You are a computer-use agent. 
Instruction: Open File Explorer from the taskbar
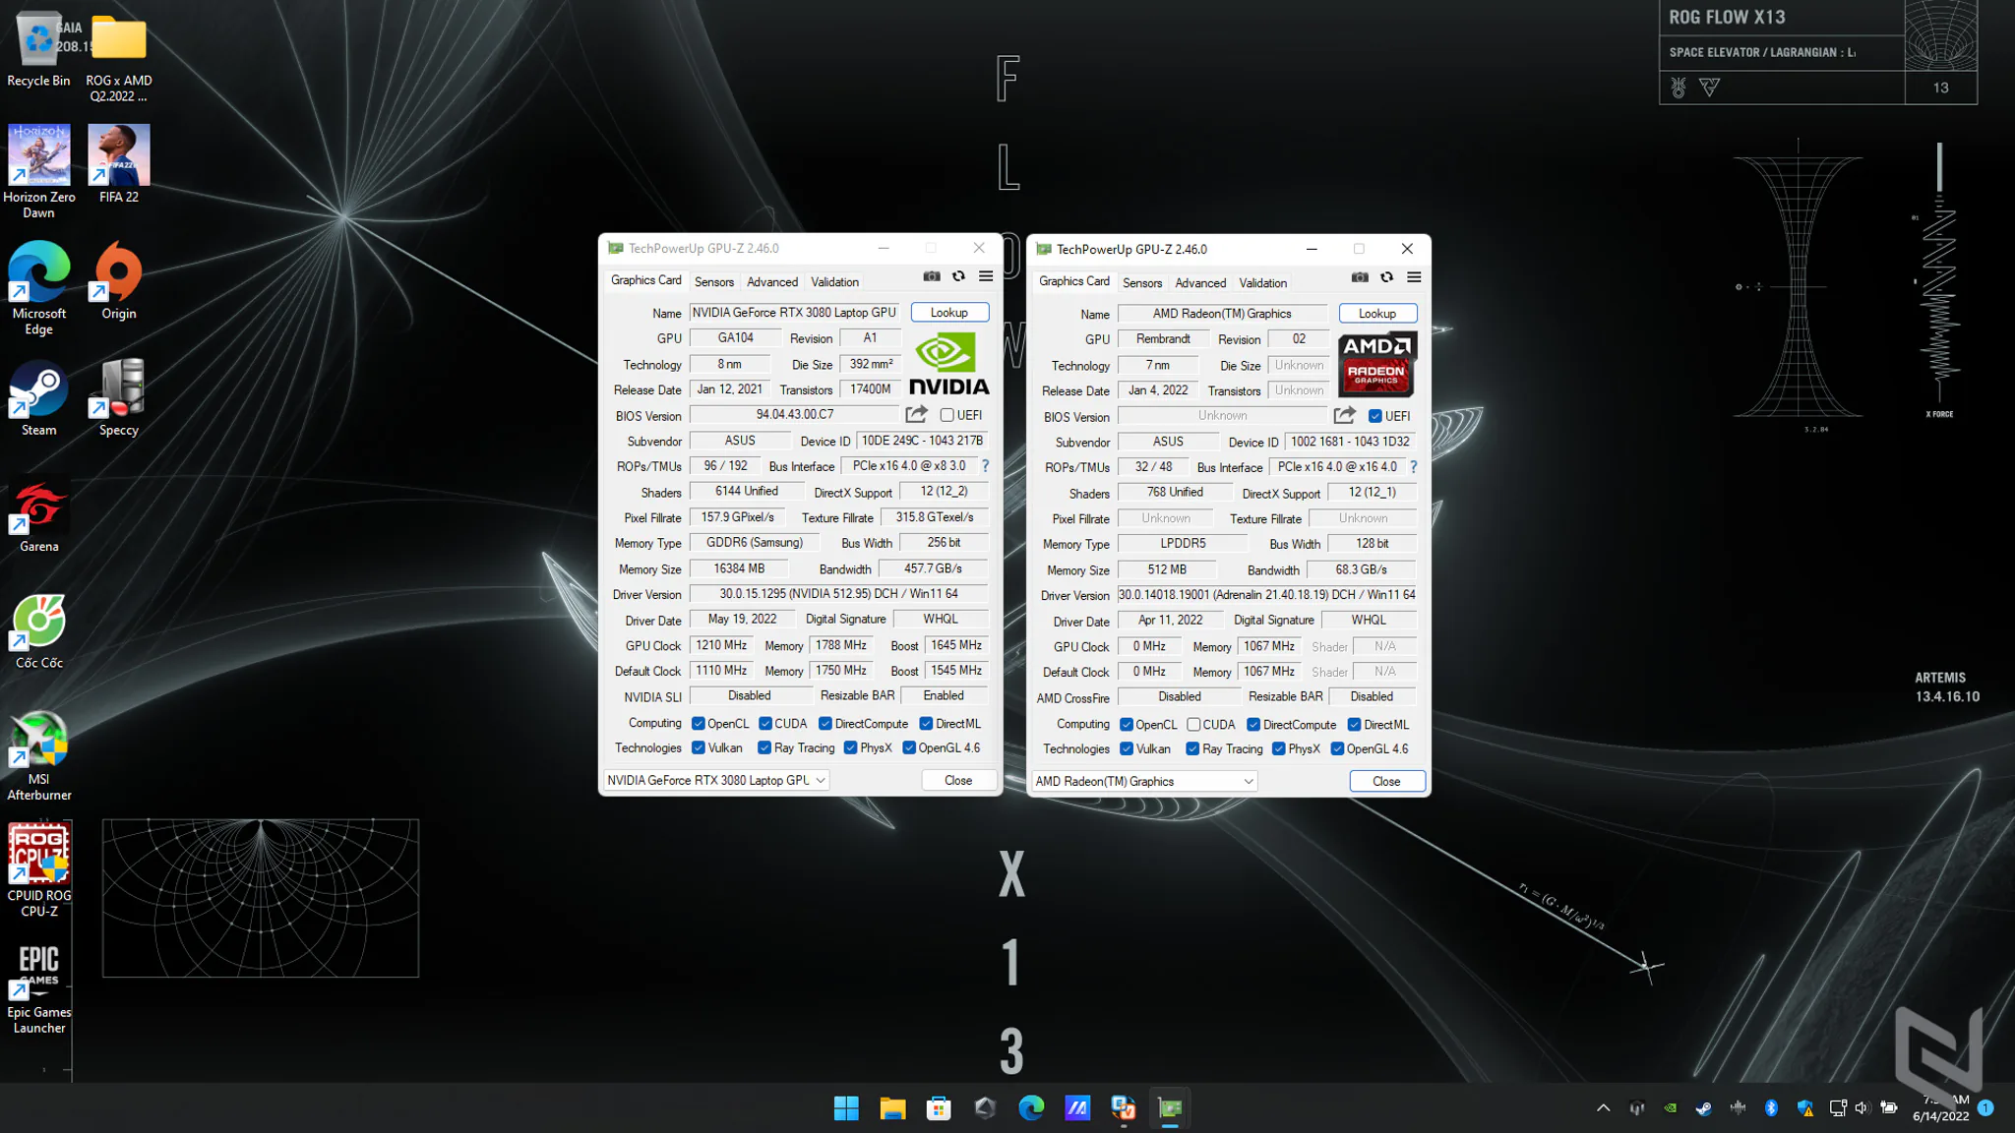892,1108
